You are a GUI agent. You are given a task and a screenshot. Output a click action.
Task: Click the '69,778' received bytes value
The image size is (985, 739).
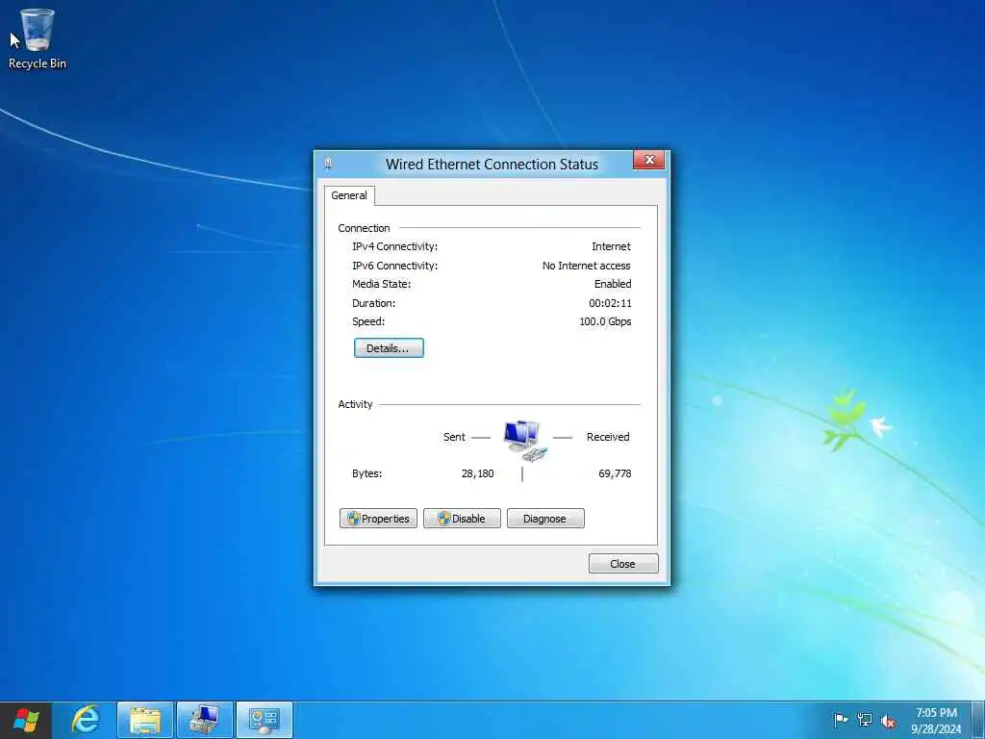(x=615, y=473)
